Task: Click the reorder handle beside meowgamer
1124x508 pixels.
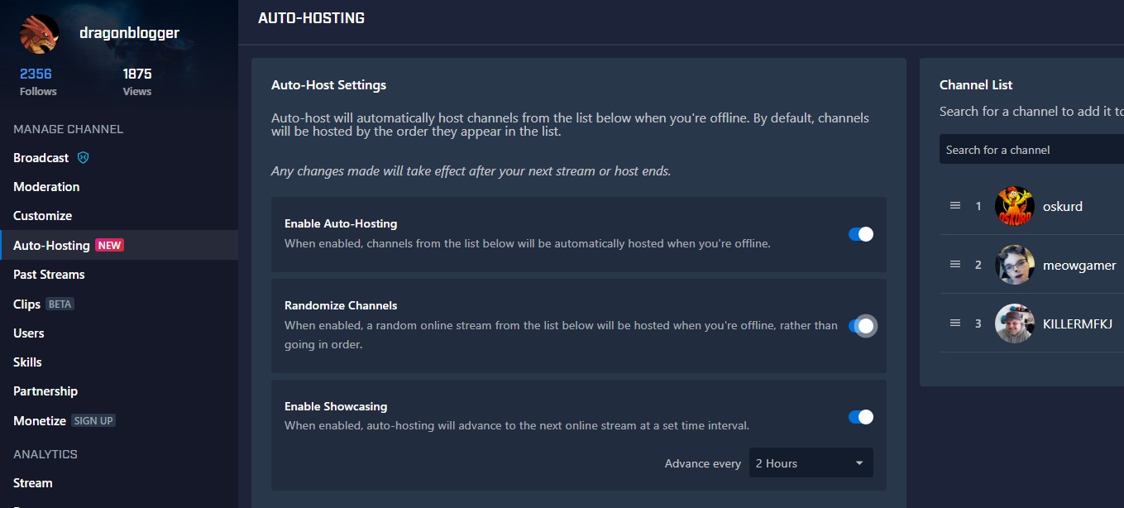Action: pyautogui.click(x=955, y=265)
